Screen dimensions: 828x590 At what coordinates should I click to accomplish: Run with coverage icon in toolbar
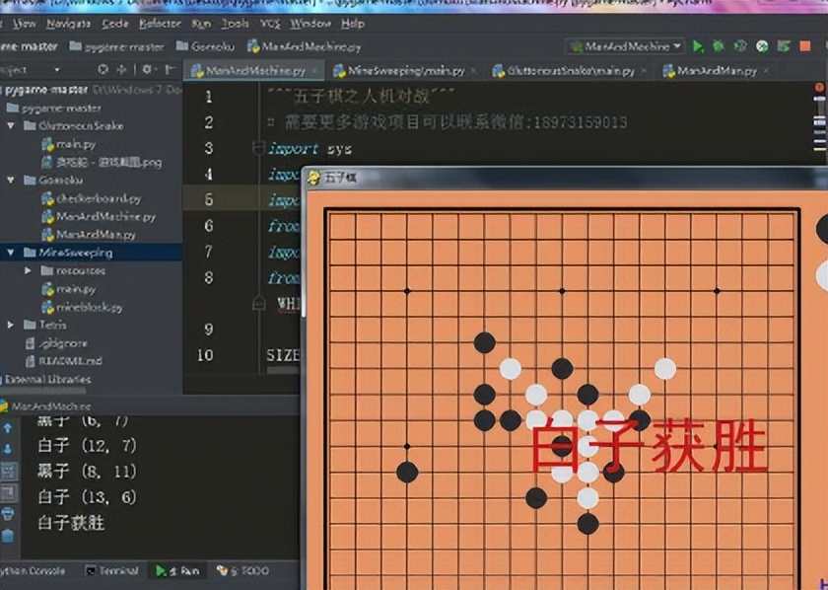coord(740,45)
